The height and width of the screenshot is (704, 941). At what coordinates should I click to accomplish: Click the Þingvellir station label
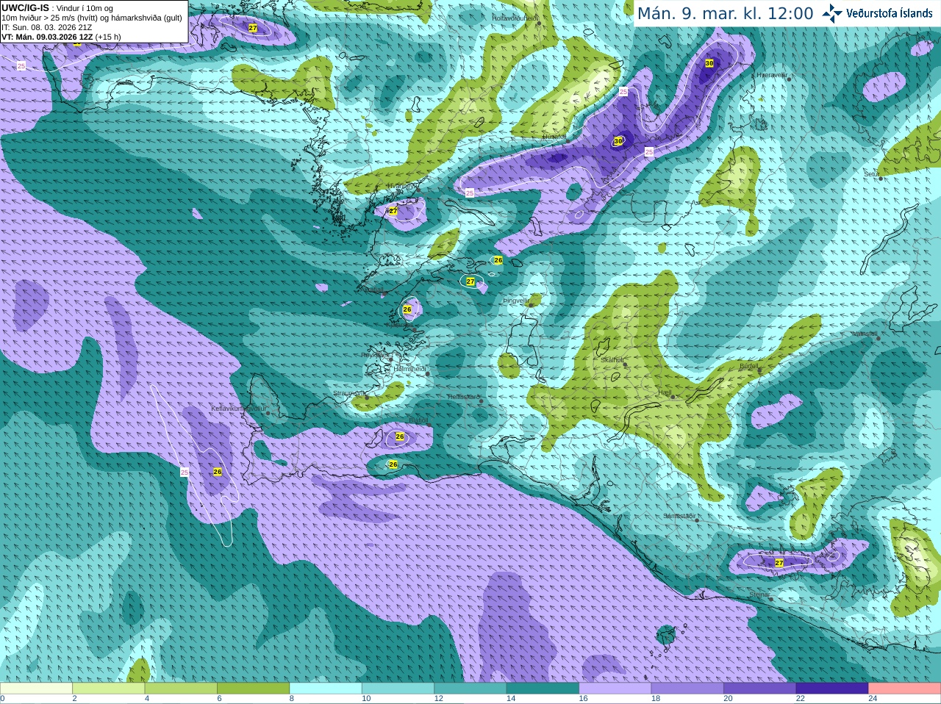point(516,301)
